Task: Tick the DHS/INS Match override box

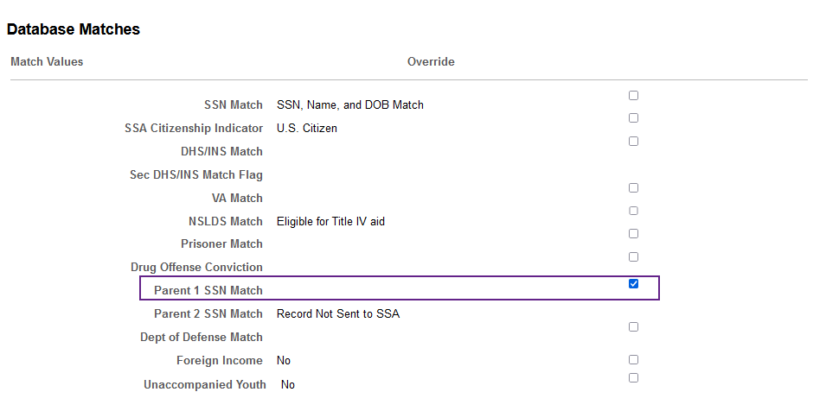Action: tap(633, 142)
